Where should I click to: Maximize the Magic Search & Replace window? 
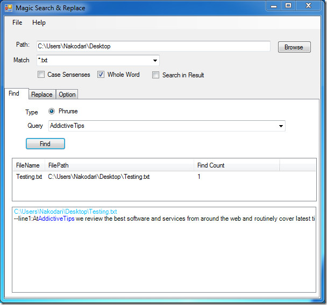coord(288,6)
